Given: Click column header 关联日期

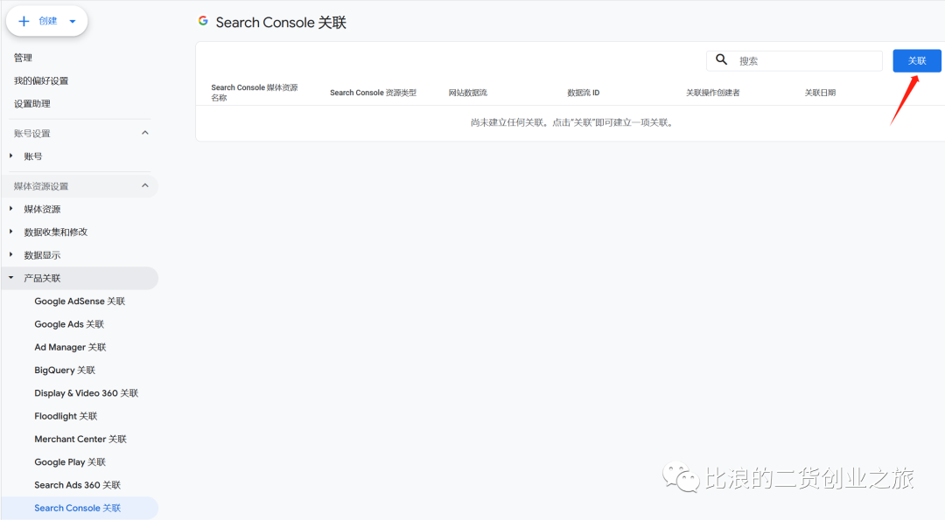Looking at the screenshot, I should (x=820, y=93).
